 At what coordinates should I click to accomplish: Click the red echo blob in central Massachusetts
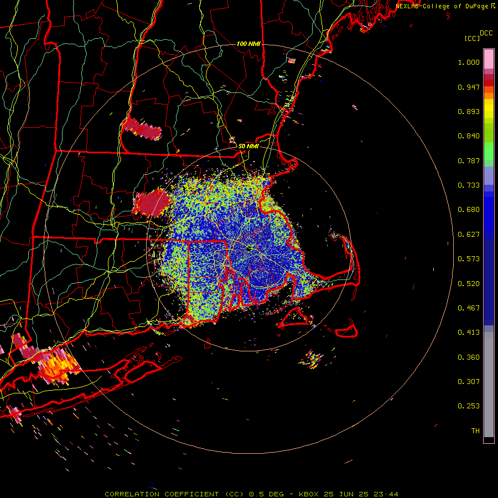coord(151,203)
